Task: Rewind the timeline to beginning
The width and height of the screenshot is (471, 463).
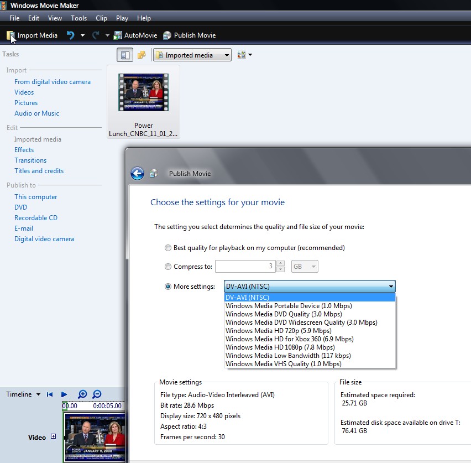Action: [x=50, y=394]
